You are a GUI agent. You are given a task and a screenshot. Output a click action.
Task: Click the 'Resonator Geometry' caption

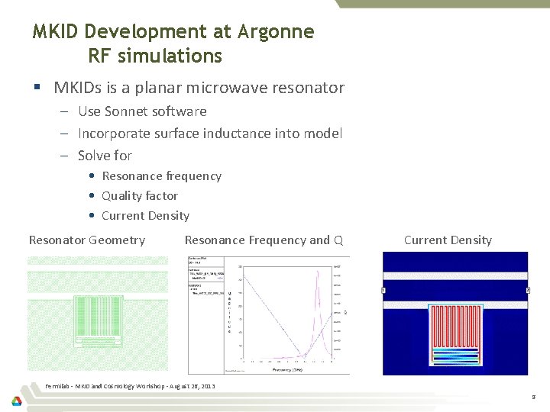point(87,240)
